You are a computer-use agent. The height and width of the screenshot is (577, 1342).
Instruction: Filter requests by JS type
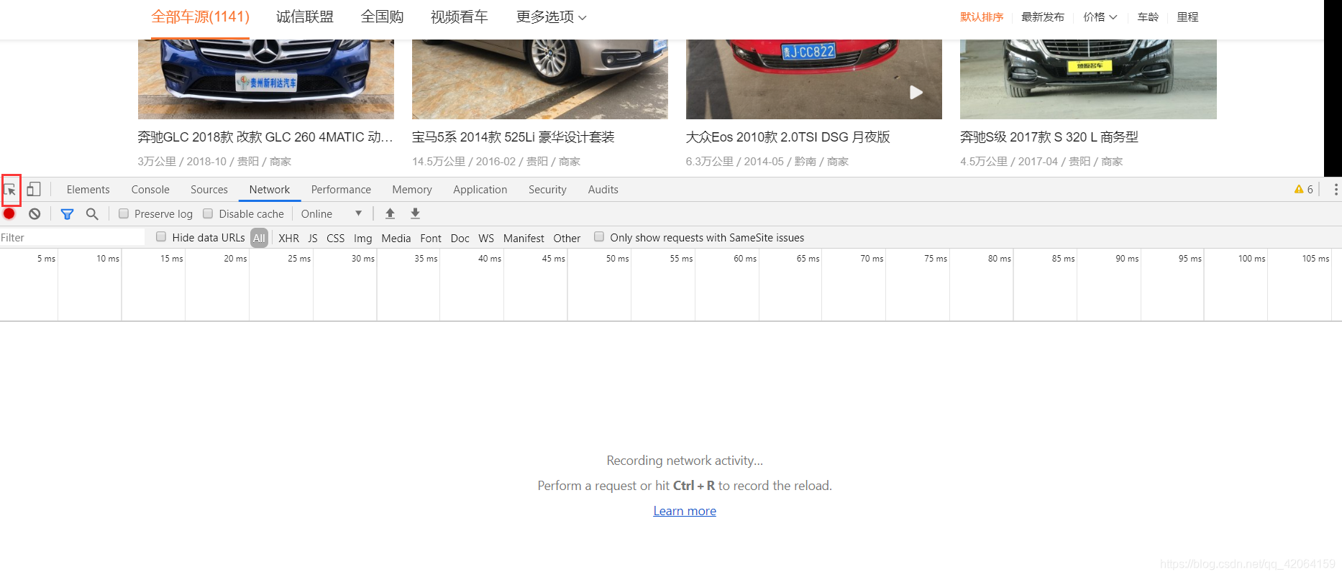[313, 238]
